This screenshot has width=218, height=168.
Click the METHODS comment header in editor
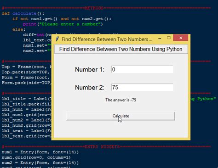click(94, 8)
